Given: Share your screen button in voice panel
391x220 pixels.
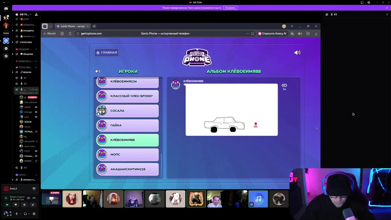Looking at the screenshot, I should pyautogui.click(x=16, y=205).
